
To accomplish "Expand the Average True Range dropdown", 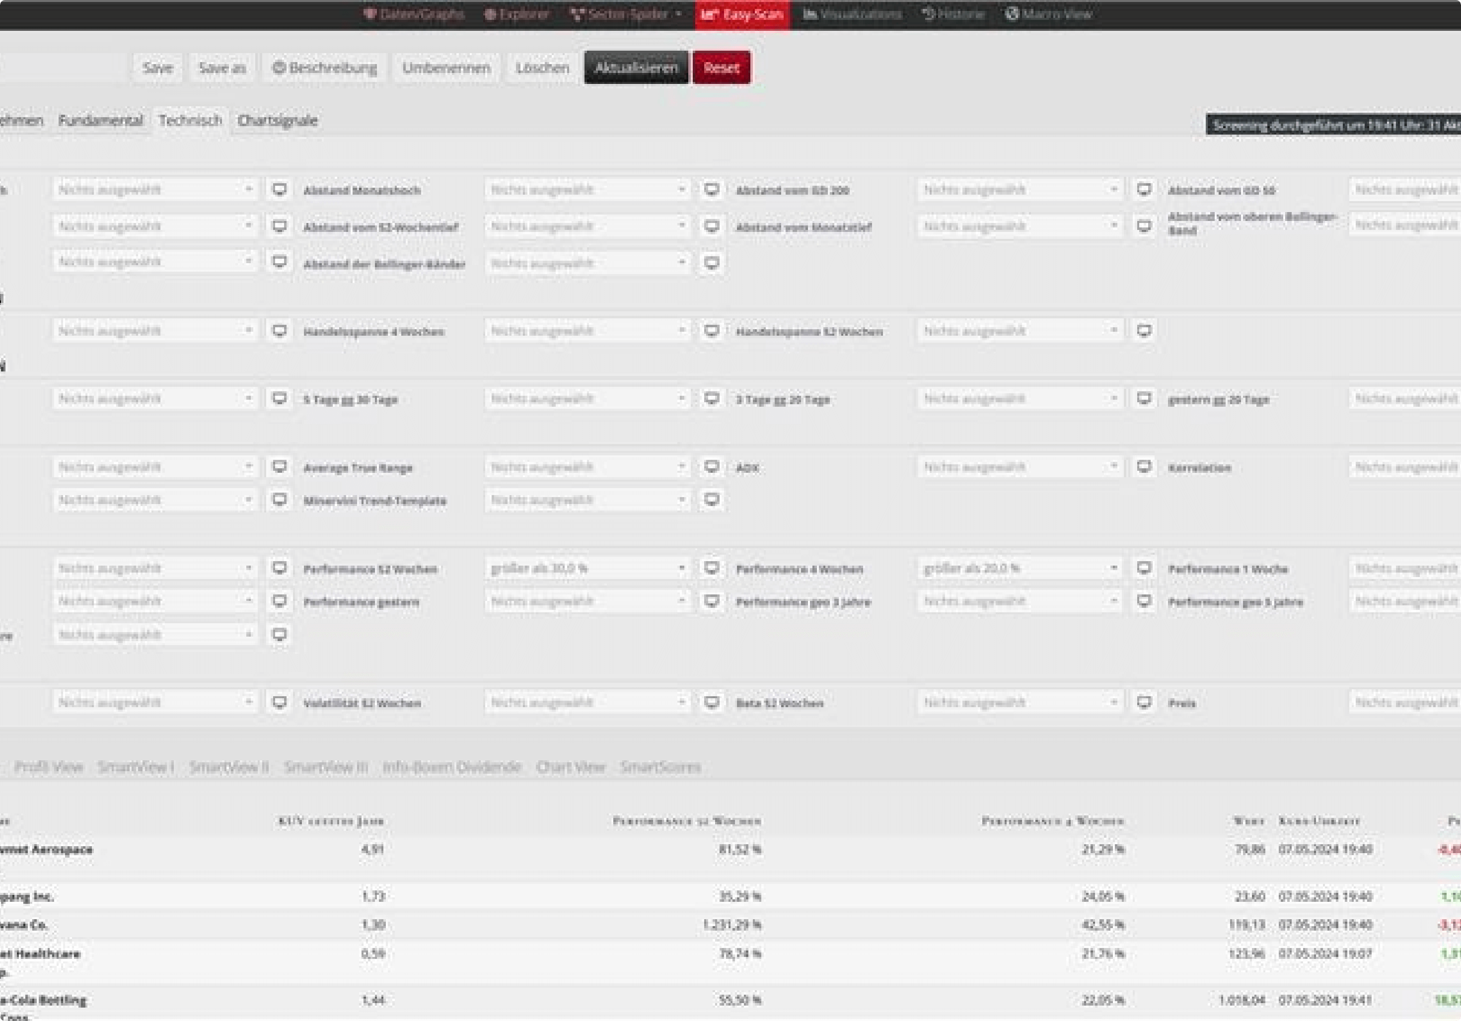I will click(587, 467).
